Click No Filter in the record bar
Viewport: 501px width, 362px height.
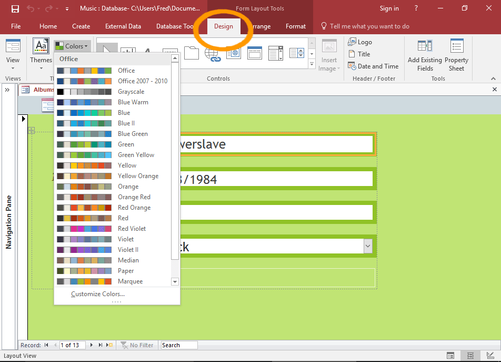[x=137, y=345]
